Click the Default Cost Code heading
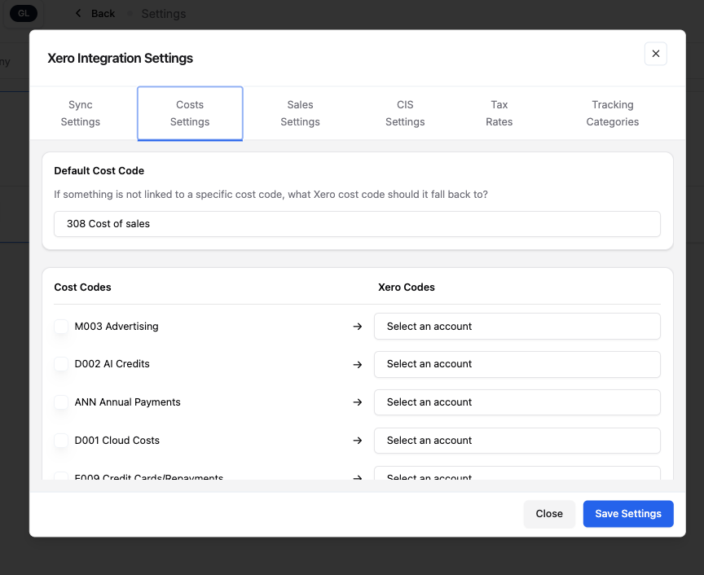704x575 pixels. click(99, 171)
